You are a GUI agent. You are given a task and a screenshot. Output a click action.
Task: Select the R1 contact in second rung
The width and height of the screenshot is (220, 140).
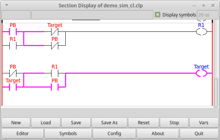55,73
